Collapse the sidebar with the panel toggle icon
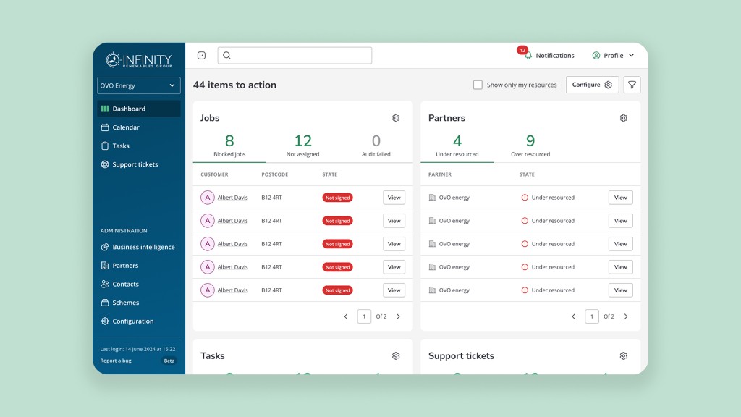Image resolution: width=741 pixels, height=417 pixels. [201, 55]
